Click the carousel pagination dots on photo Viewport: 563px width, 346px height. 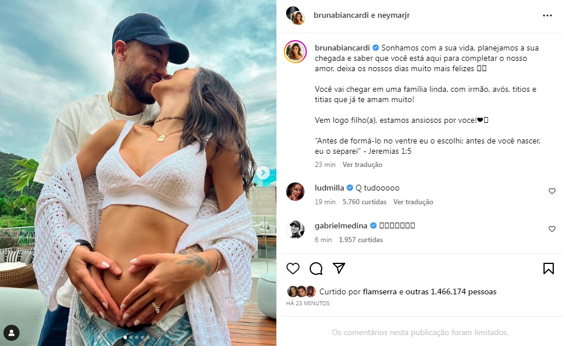pyautogui.click(x=138, y=337)
